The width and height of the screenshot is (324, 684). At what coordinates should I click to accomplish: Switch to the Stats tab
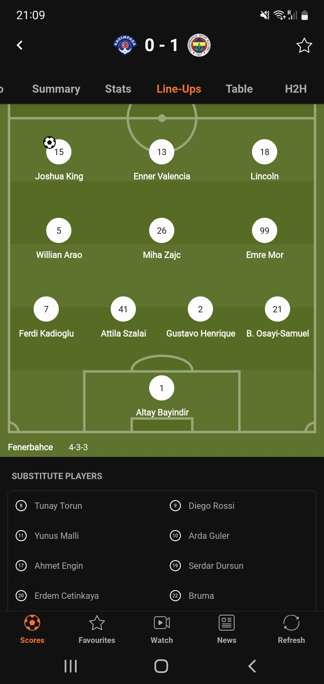point(118,89)
